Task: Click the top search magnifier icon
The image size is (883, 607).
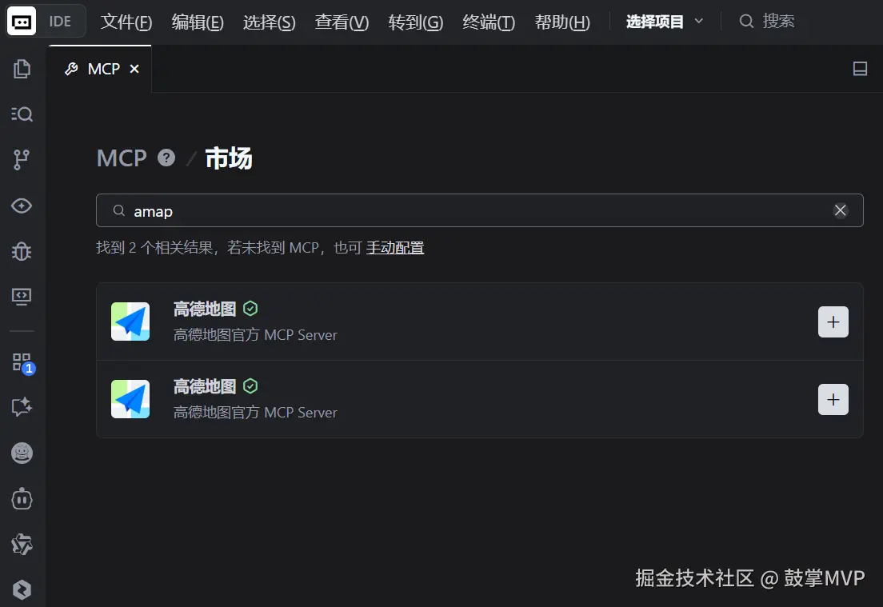Action: [x=746, y=22]
